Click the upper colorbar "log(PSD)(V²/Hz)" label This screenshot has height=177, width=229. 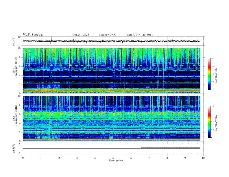coord(217,75)
